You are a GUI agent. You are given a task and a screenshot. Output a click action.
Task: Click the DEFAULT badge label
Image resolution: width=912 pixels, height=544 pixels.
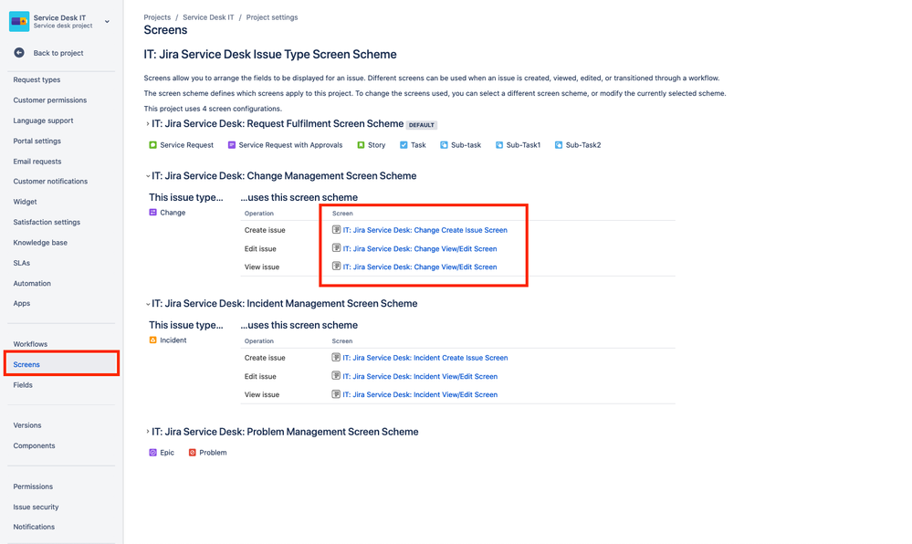421,124
